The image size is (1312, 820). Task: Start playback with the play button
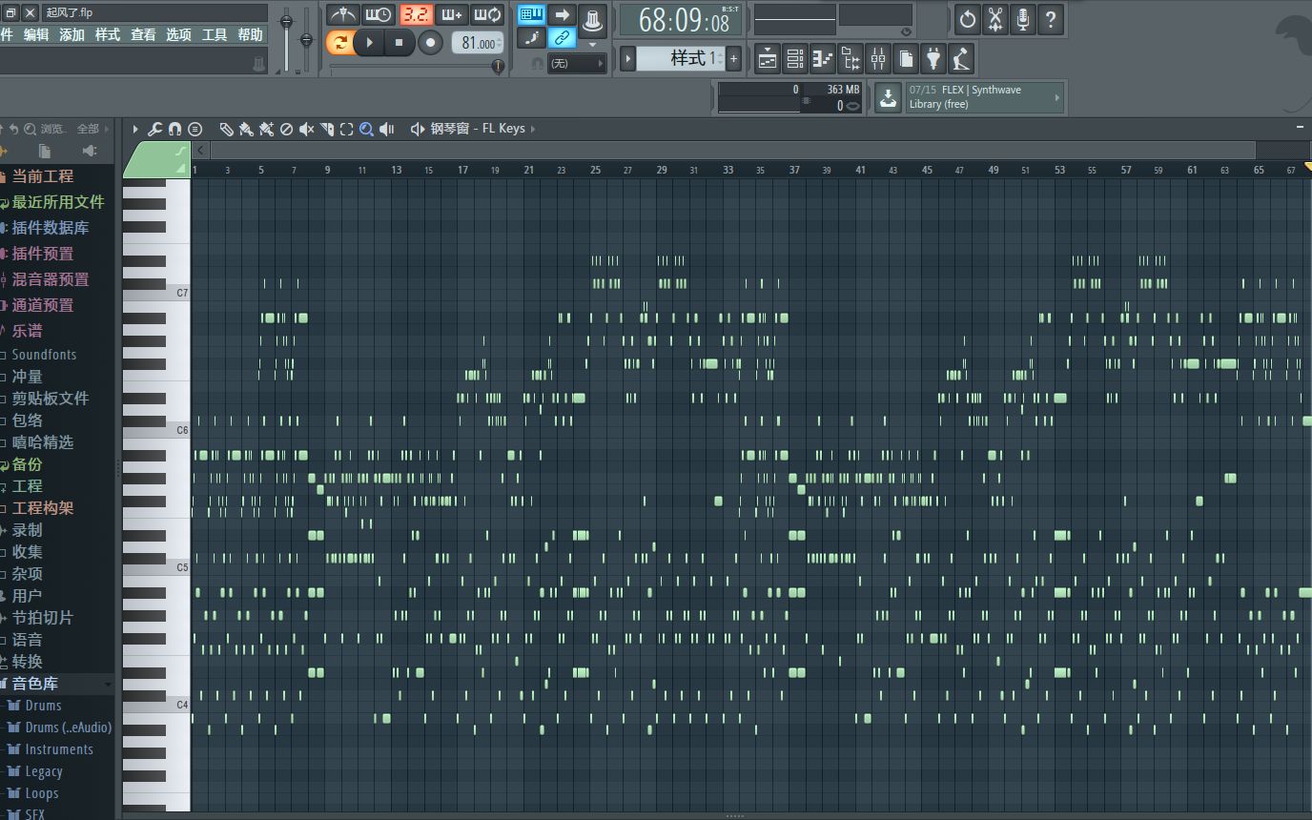point(369,43)
